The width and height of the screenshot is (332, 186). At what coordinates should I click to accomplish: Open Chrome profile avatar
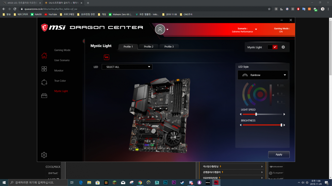click(322, 9)
